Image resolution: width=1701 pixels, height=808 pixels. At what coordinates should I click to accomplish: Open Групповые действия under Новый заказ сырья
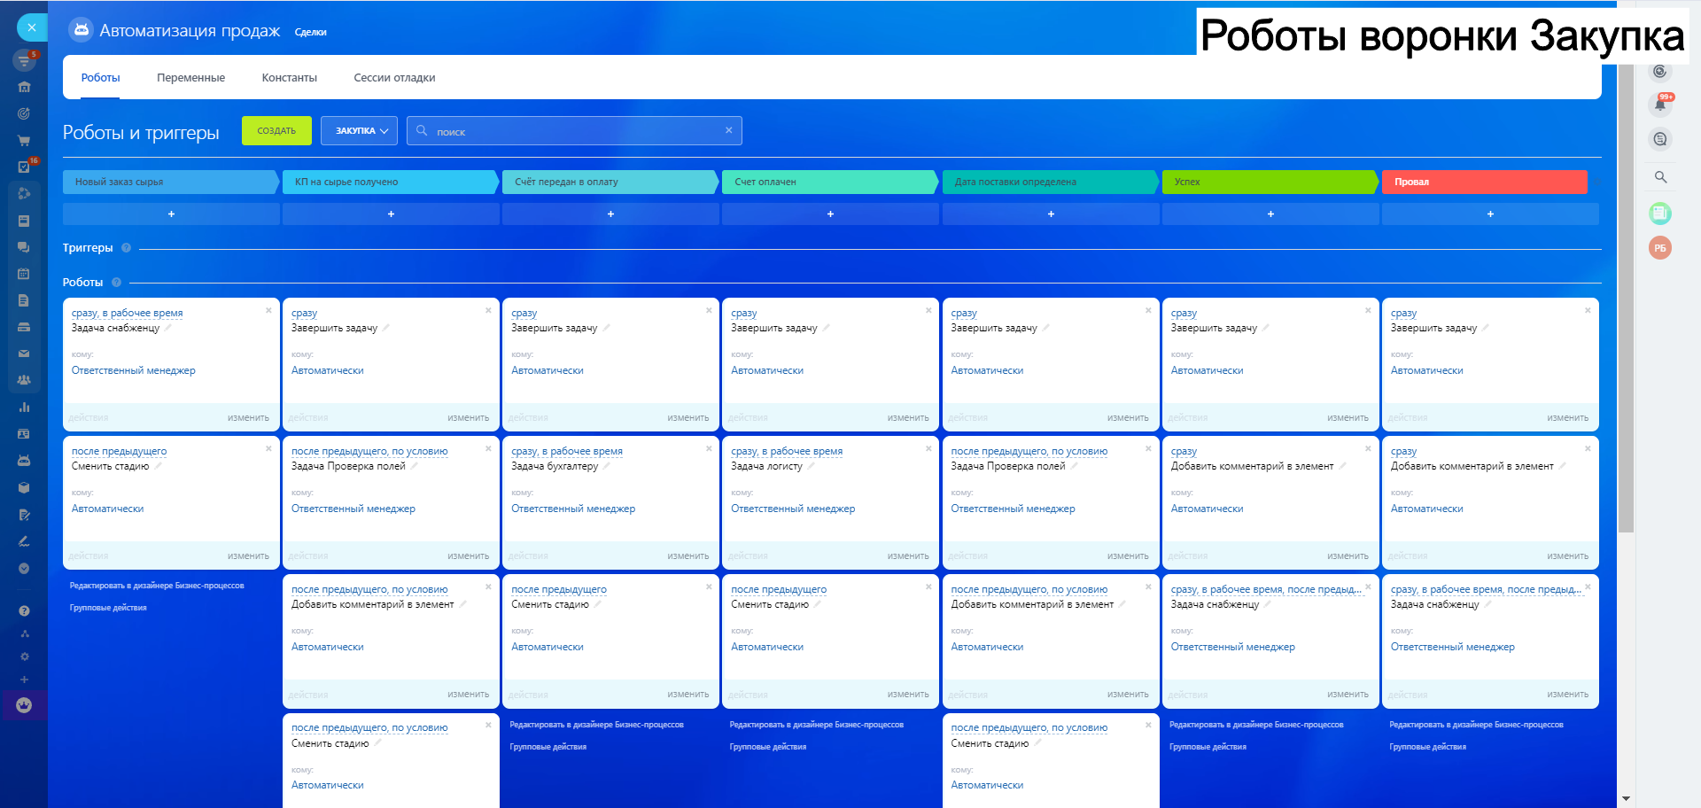coord(108,608)
